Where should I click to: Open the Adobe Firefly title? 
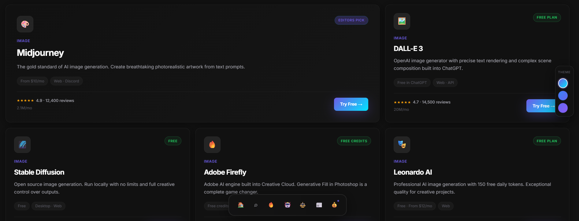[x=225, y=172]
